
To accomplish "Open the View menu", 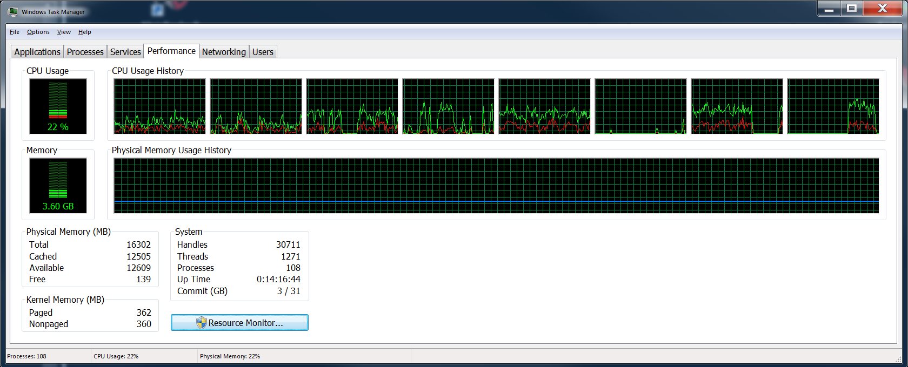I will (64, 32).
